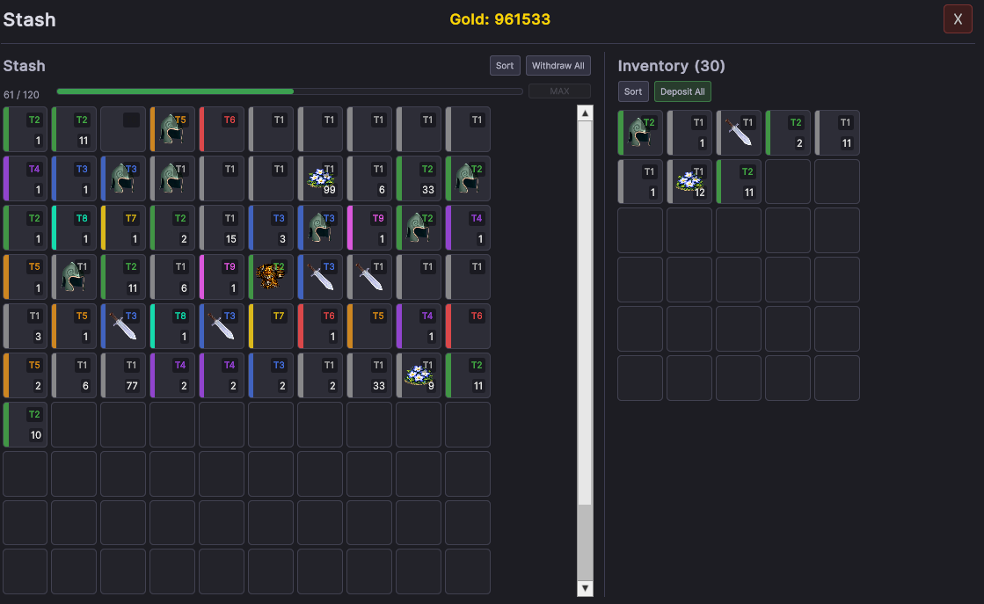Select the T1 stack of 15 in stash
The height and width of the screenshot is (604, 984).
tap(222, 228)
